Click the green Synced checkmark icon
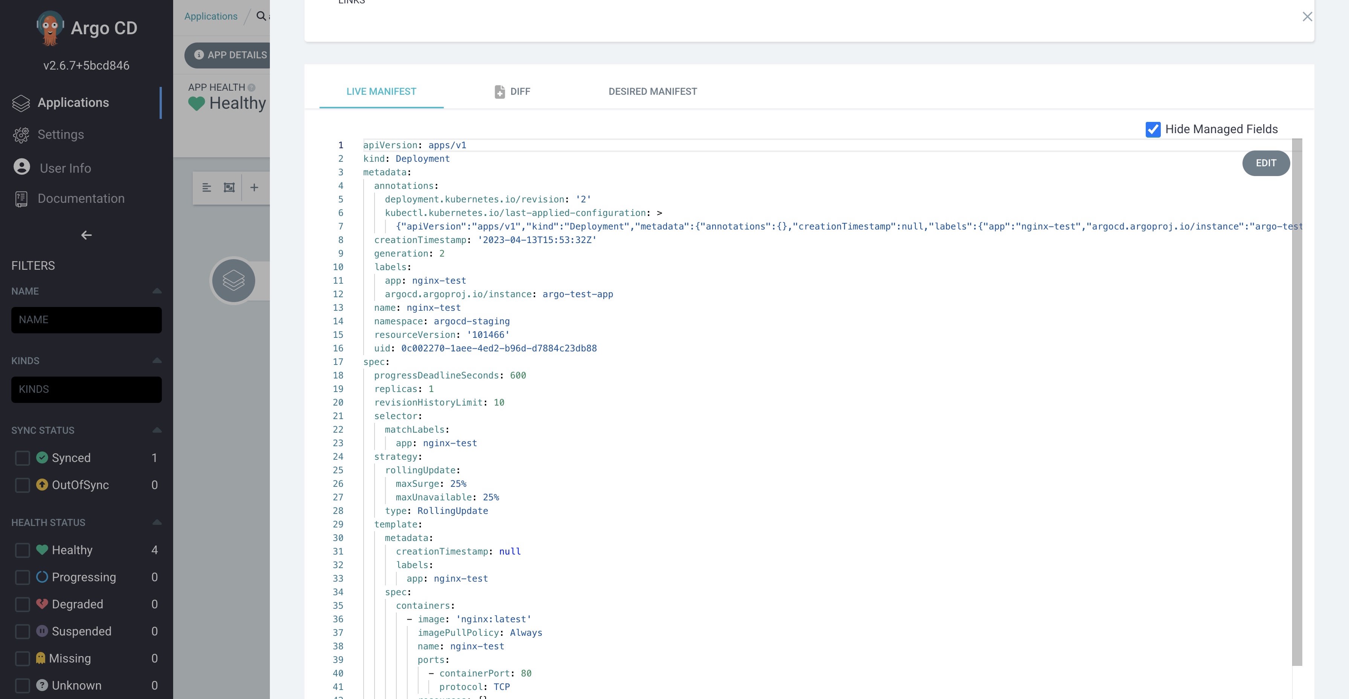 pos(42,457)
